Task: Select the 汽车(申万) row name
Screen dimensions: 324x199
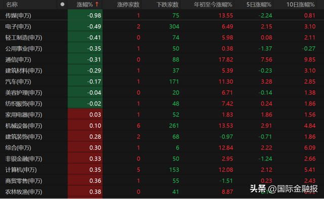Action: pos(18,82)
